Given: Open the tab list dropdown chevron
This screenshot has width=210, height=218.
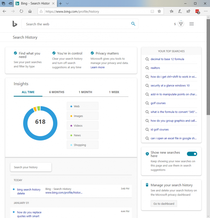Looking at the screenshot, I should 67,3.
